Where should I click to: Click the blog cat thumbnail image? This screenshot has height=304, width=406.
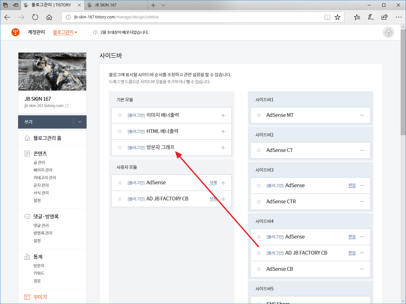[x=52, y=72]
